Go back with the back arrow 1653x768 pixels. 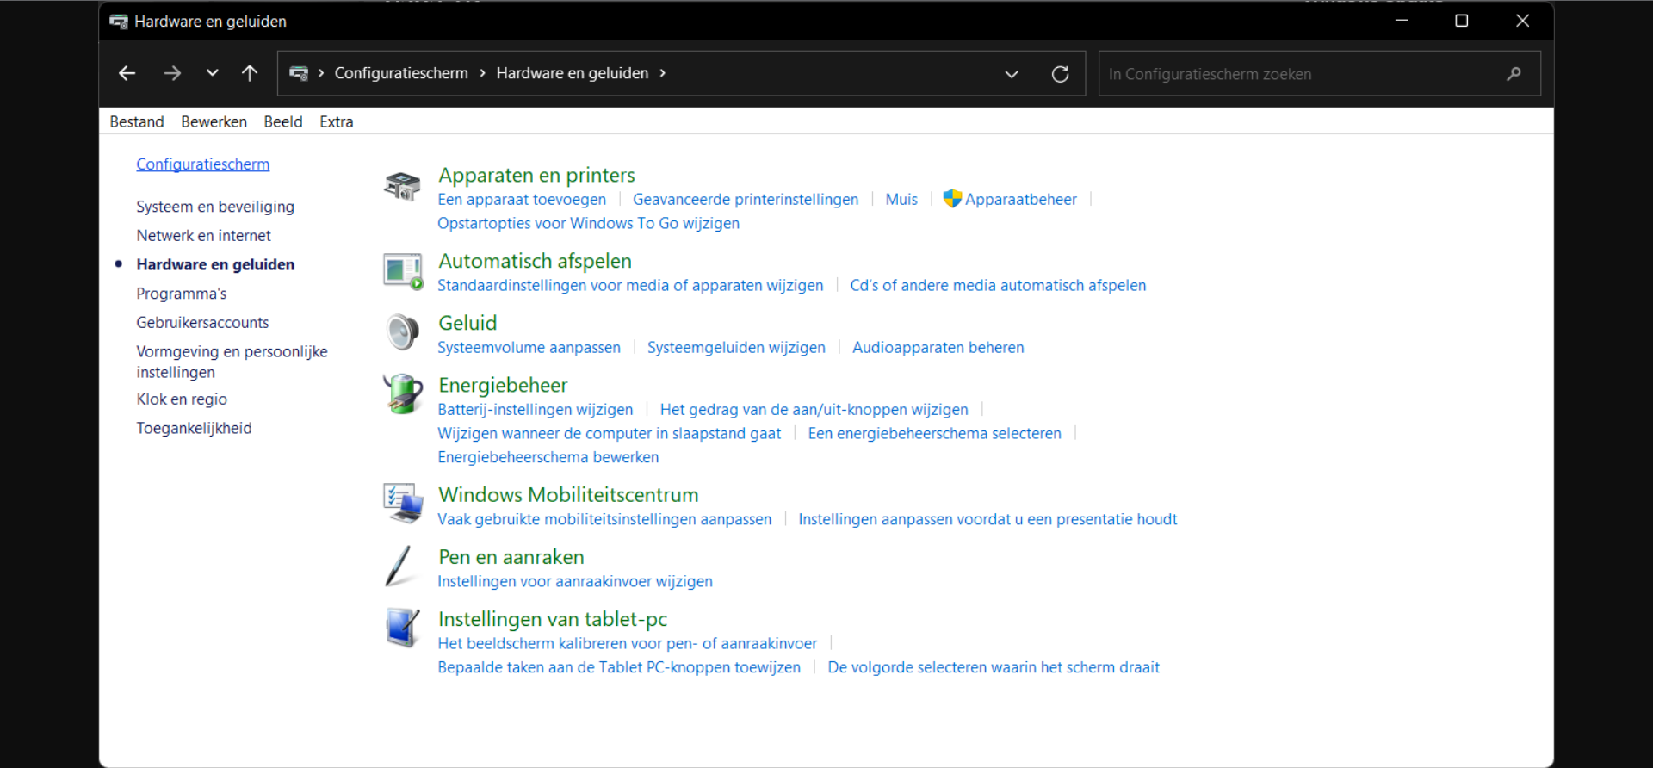pyautogui.click(x=127, y=74)
